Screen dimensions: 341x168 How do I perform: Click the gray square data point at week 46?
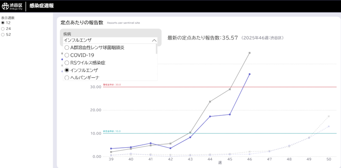(250, 53)
